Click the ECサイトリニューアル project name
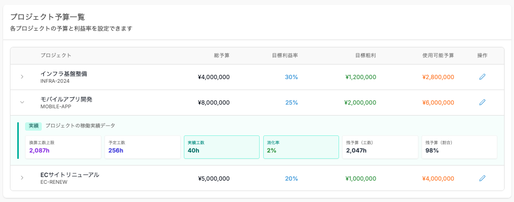 pos(70,175)
